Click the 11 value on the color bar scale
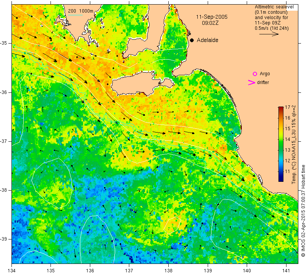 [x=288, y=171]
